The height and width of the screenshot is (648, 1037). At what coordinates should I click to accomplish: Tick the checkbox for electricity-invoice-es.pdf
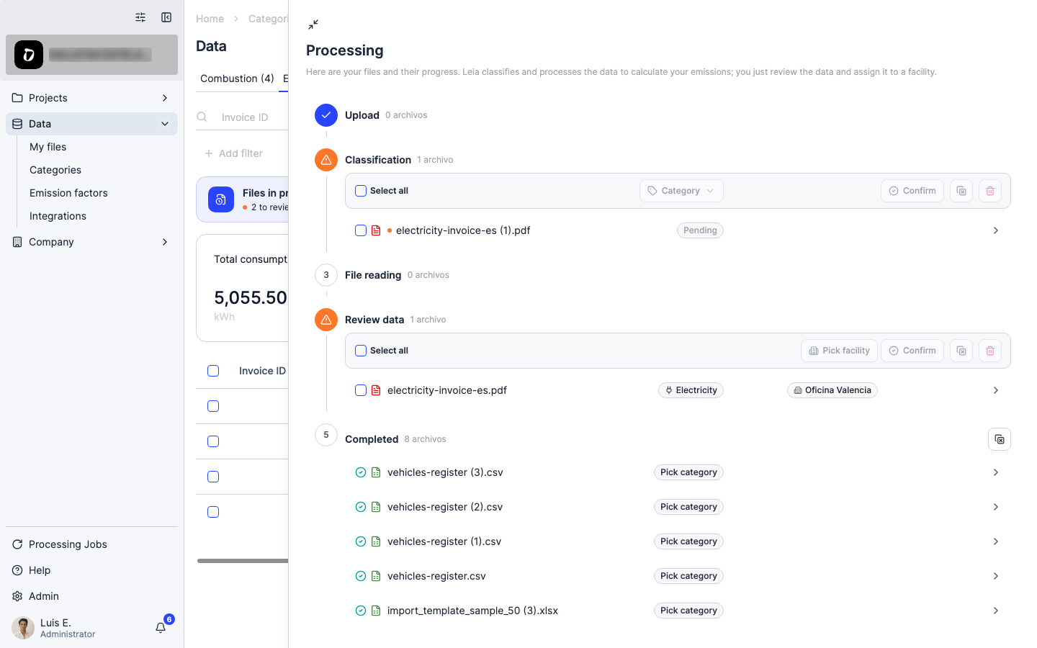(361, 390)
